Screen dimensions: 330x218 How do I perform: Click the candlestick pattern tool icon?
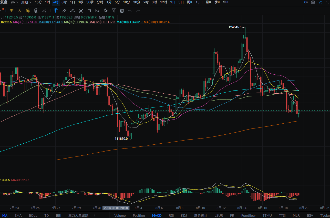(81, 11)
